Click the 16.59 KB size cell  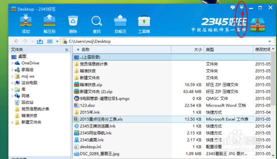193,85
